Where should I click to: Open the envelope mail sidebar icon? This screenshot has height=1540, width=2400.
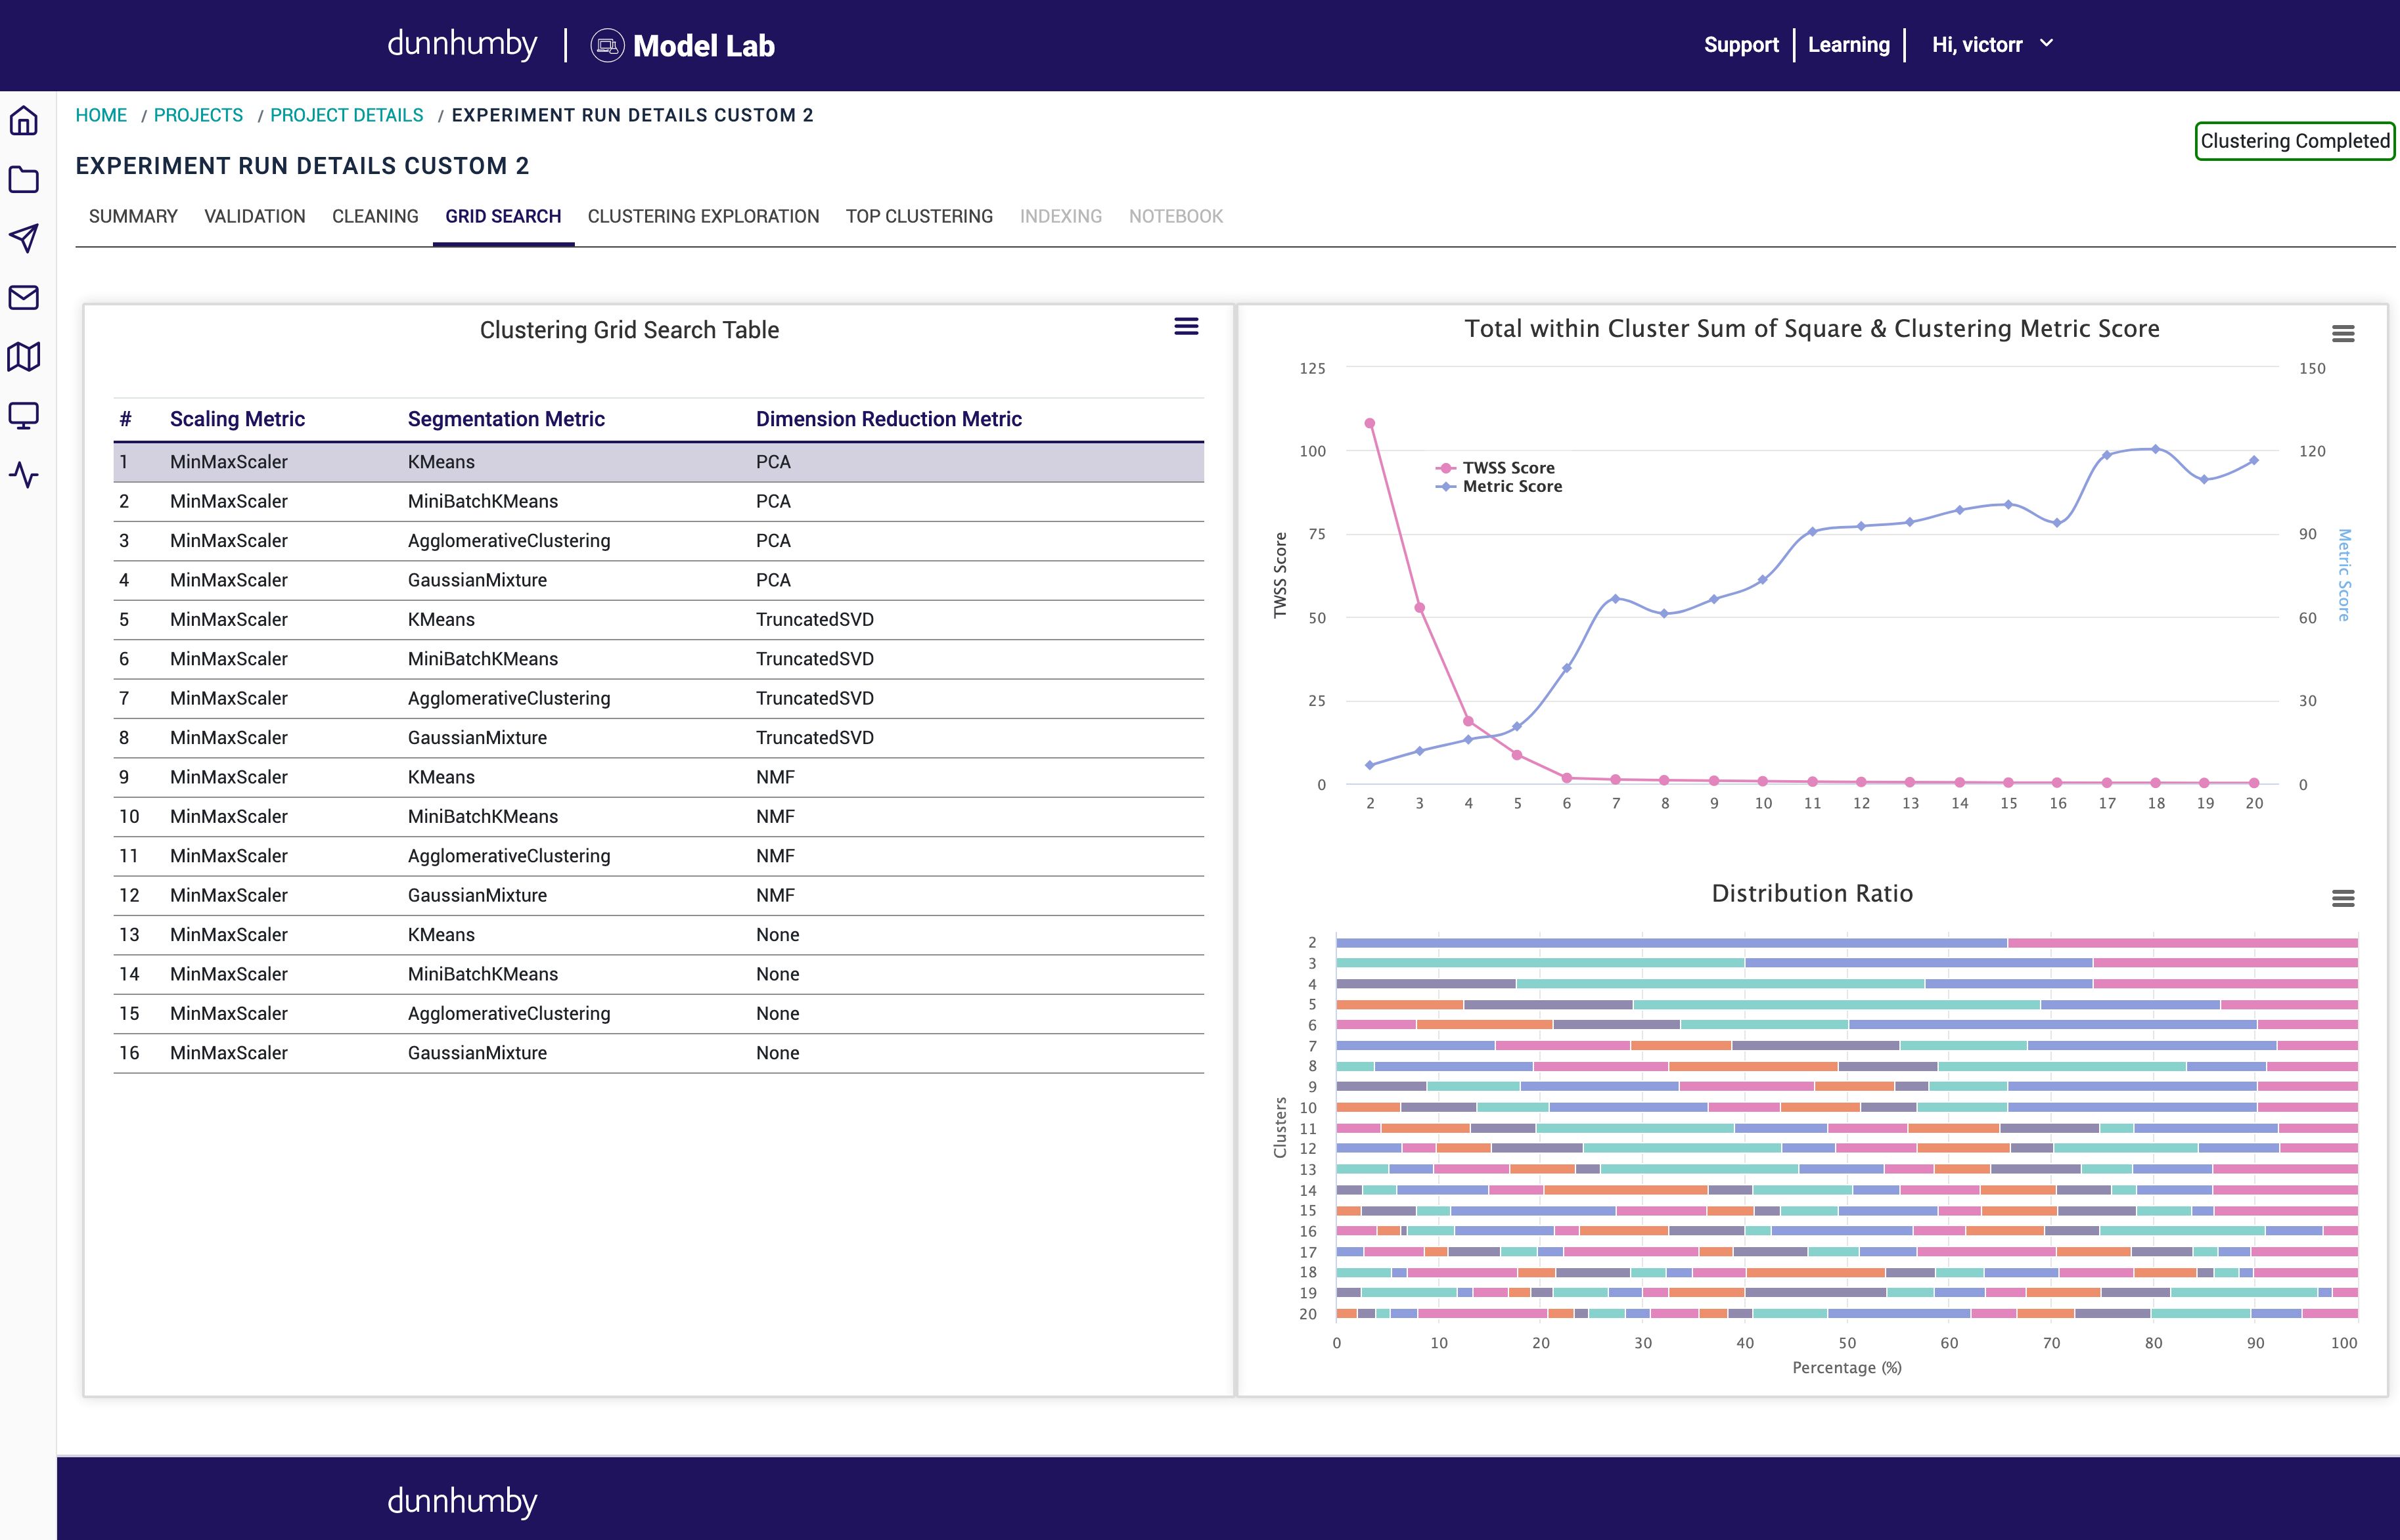[24, 297]
